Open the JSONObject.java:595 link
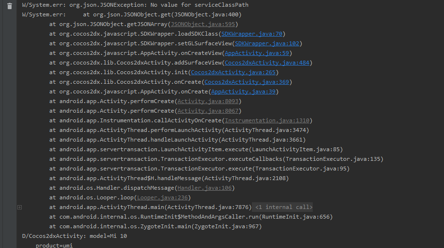This screenshot has width=444, height=248. point(202,24)
